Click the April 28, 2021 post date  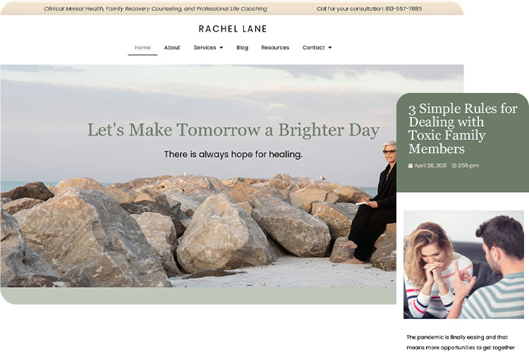click(430, 165)
